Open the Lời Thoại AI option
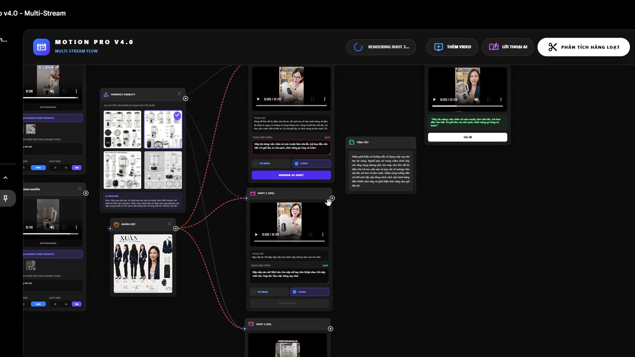The height and width of the screenshot is (357, 635). [x=508, y=47]
